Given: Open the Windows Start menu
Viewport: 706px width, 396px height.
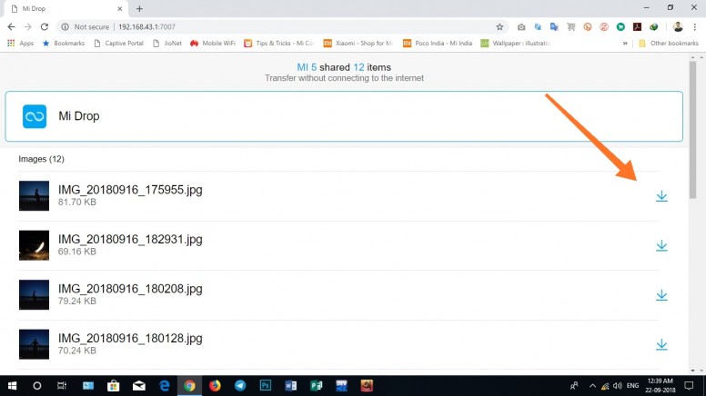Looking at the screenshot, I should (12, 386).
